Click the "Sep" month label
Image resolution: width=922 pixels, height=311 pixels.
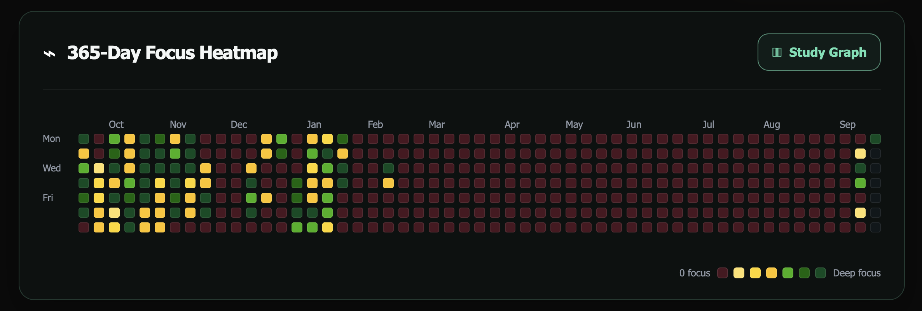click(847, 124)
